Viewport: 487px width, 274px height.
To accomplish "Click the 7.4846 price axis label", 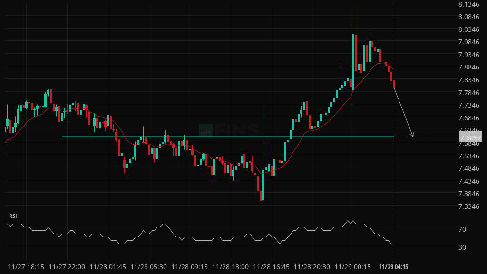I will 468,168.
